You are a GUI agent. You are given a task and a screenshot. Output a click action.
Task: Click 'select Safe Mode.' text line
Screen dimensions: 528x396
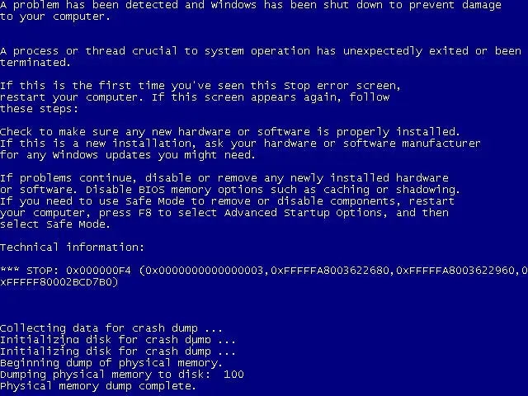(x=55, y=224)
